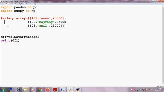Open Windows Media Player taskbar icon
The width and height of the screenshot is (164, 92).
tap(33, 90)
